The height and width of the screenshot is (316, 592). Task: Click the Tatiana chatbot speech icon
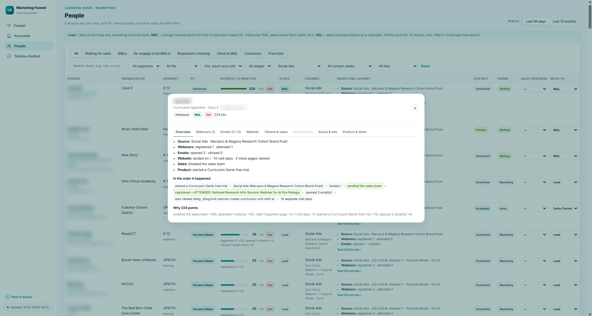point(9,56)
